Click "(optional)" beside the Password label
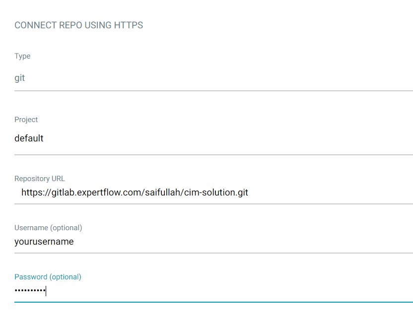The height and width of the screenshot is (324, 413). (65, 277)
